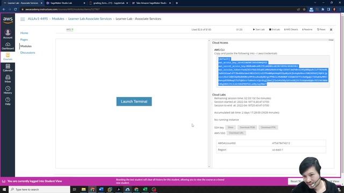Open History in the sidebar
Image resolution: width=344 pixels, height=193 pixels.
pos(8,90)
